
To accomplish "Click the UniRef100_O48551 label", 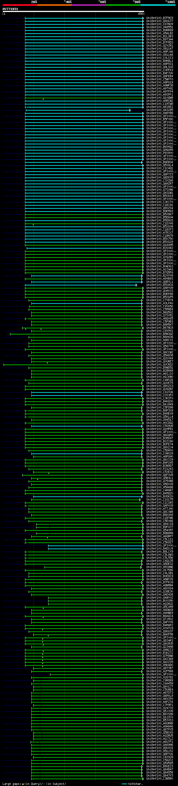I will pyautogui.click(x=160, y=27).
